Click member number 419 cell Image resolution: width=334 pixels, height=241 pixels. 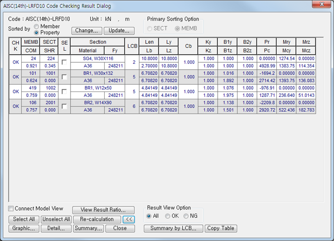coord(30,88)
